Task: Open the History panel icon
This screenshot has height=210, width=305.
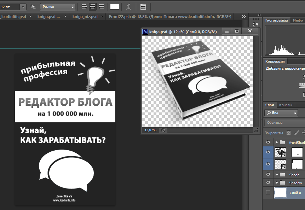Action: pyautogui.click(x=256, y=24)
